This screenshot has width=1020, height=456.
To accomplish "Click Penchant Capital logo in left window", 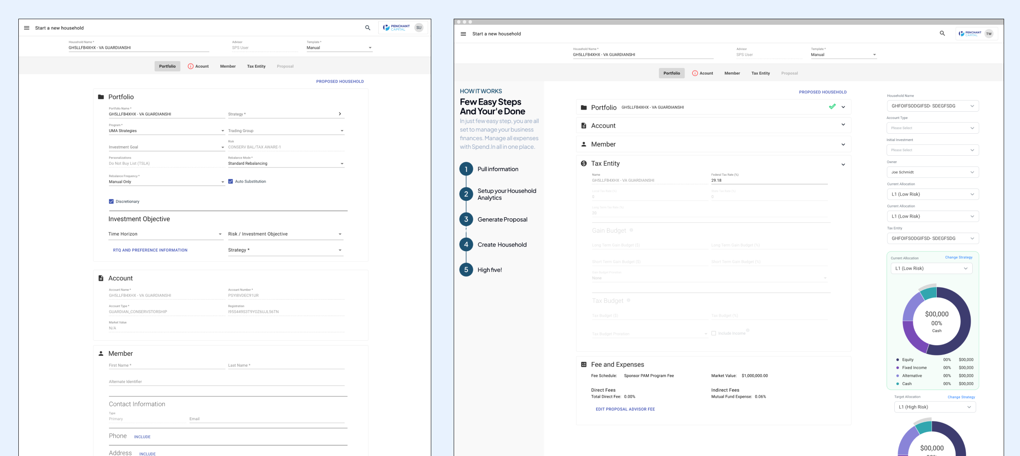I will tap(396, 28).
